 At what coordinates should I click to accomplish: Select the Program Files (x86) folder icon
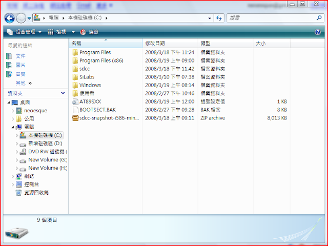(75, 60)
